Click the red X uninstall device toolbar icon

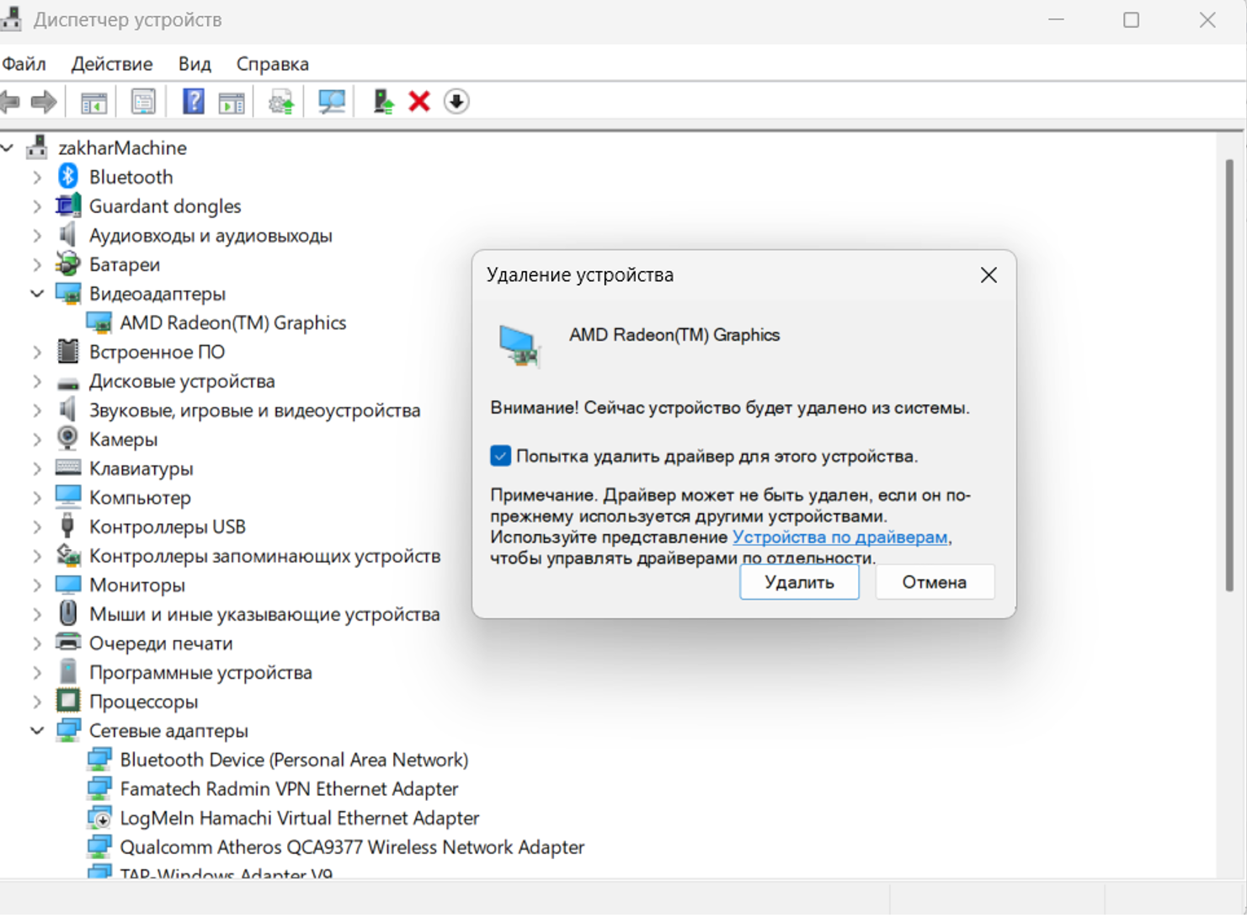pyautogui.click(x=419, y=102)
